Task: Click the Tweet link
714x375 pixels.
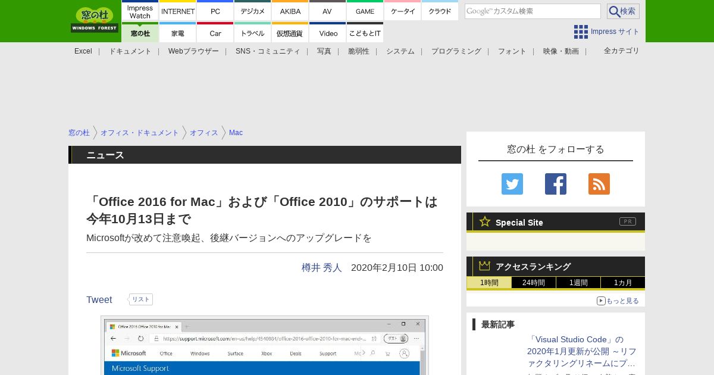Action: (x=99, y=300)
